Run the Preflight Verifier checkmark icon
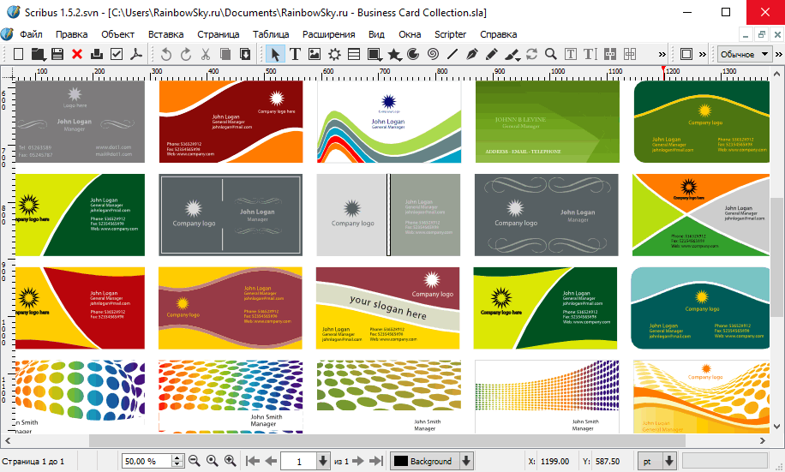This screenshot has height=472, width=785. (x=117, y=54)
